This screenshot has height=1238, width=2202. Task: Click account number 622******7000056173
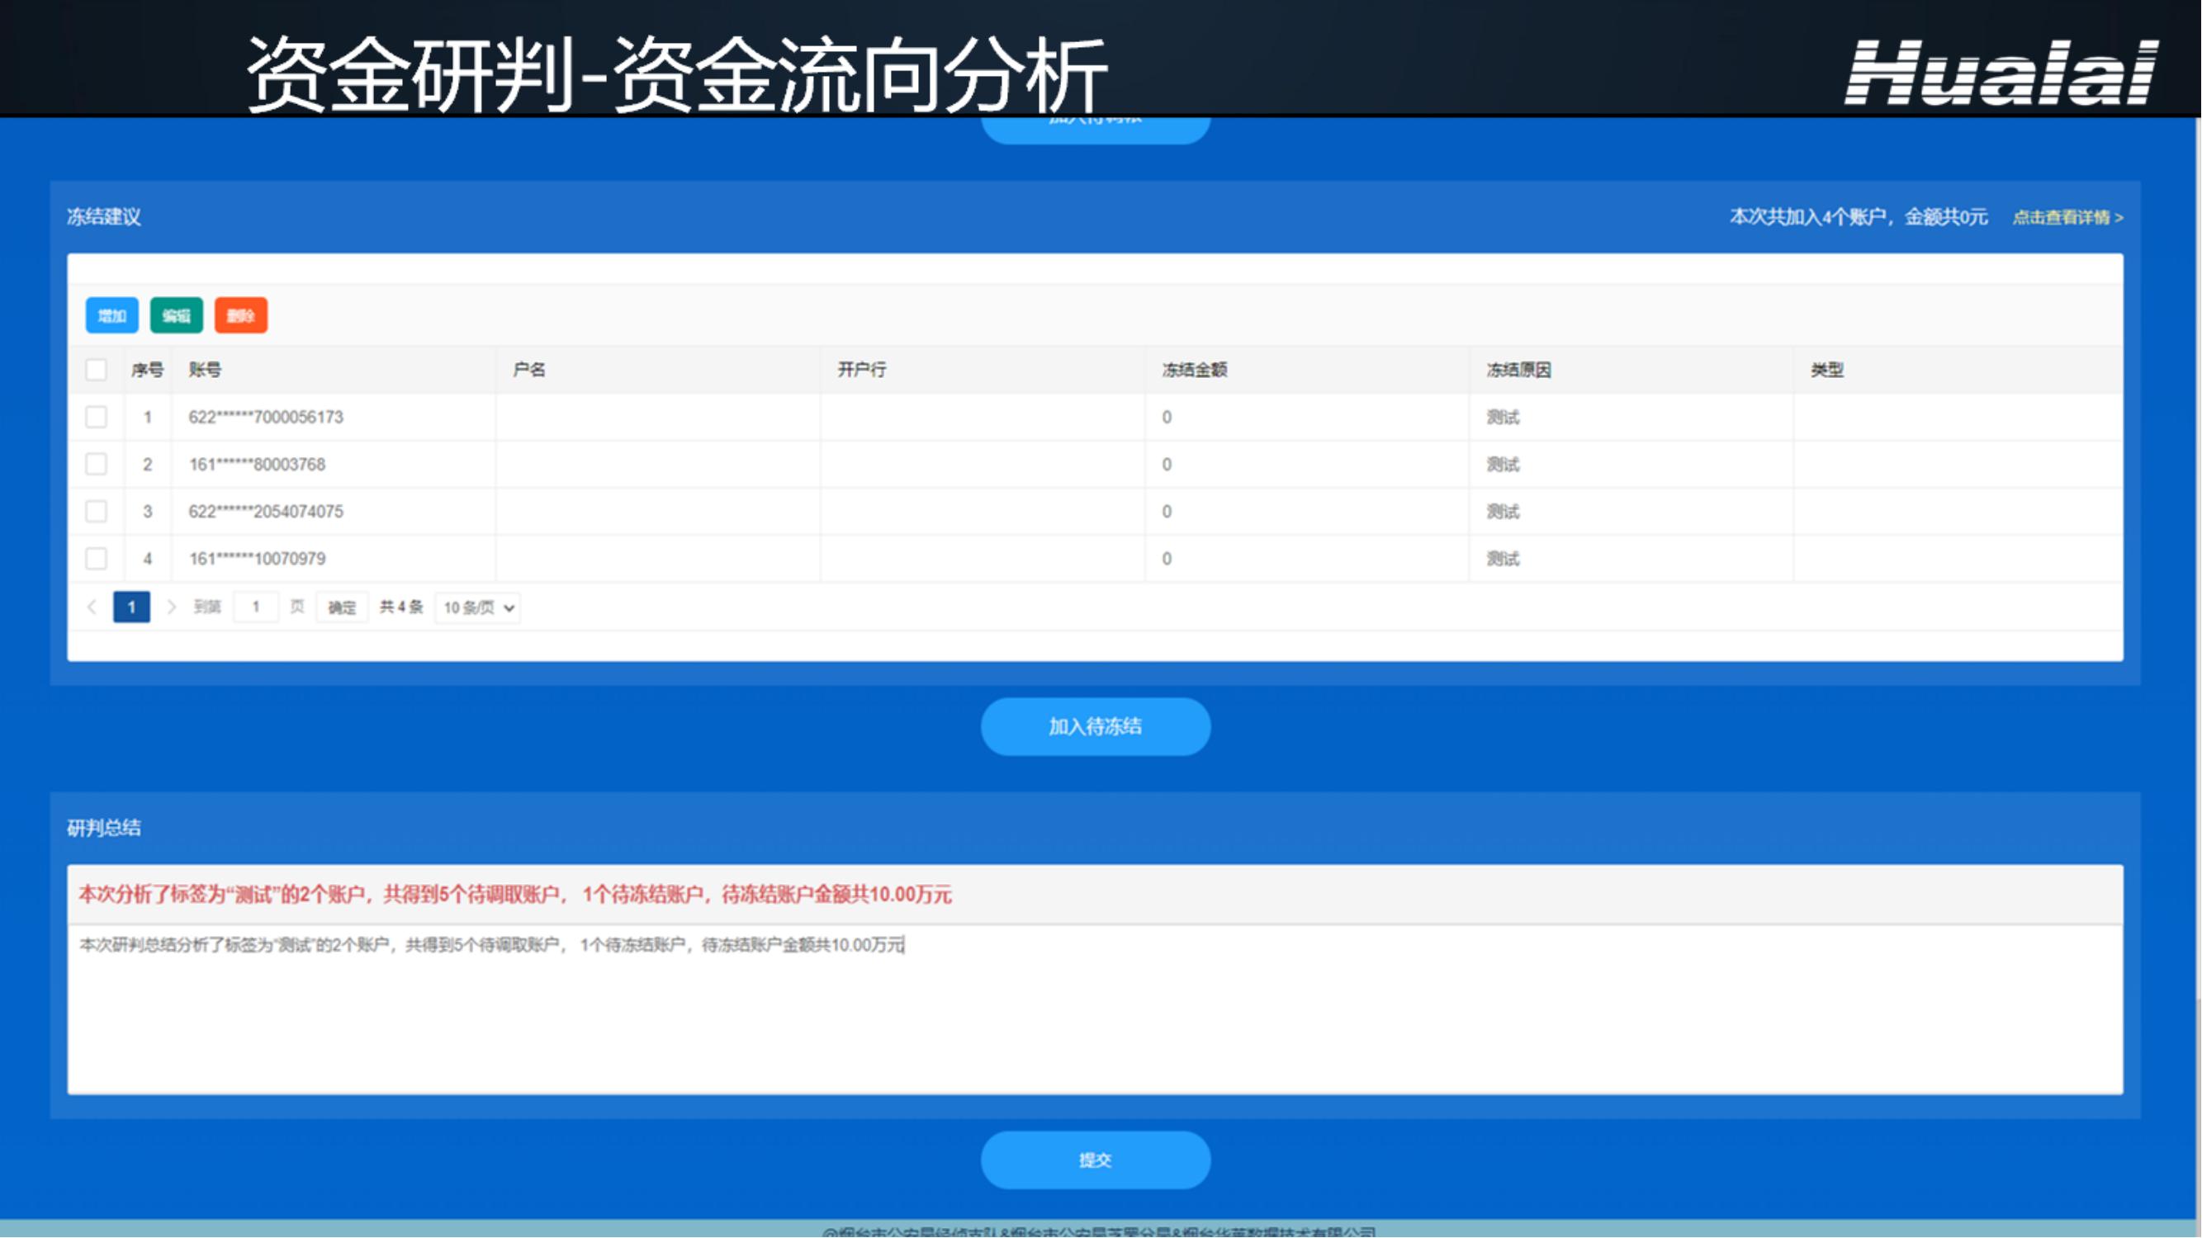click(266, 417)
